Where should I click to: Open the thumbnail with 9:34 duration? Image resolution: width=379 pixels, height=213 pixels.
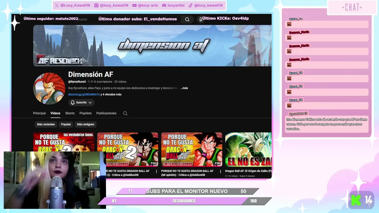click(x=128, y=149)
